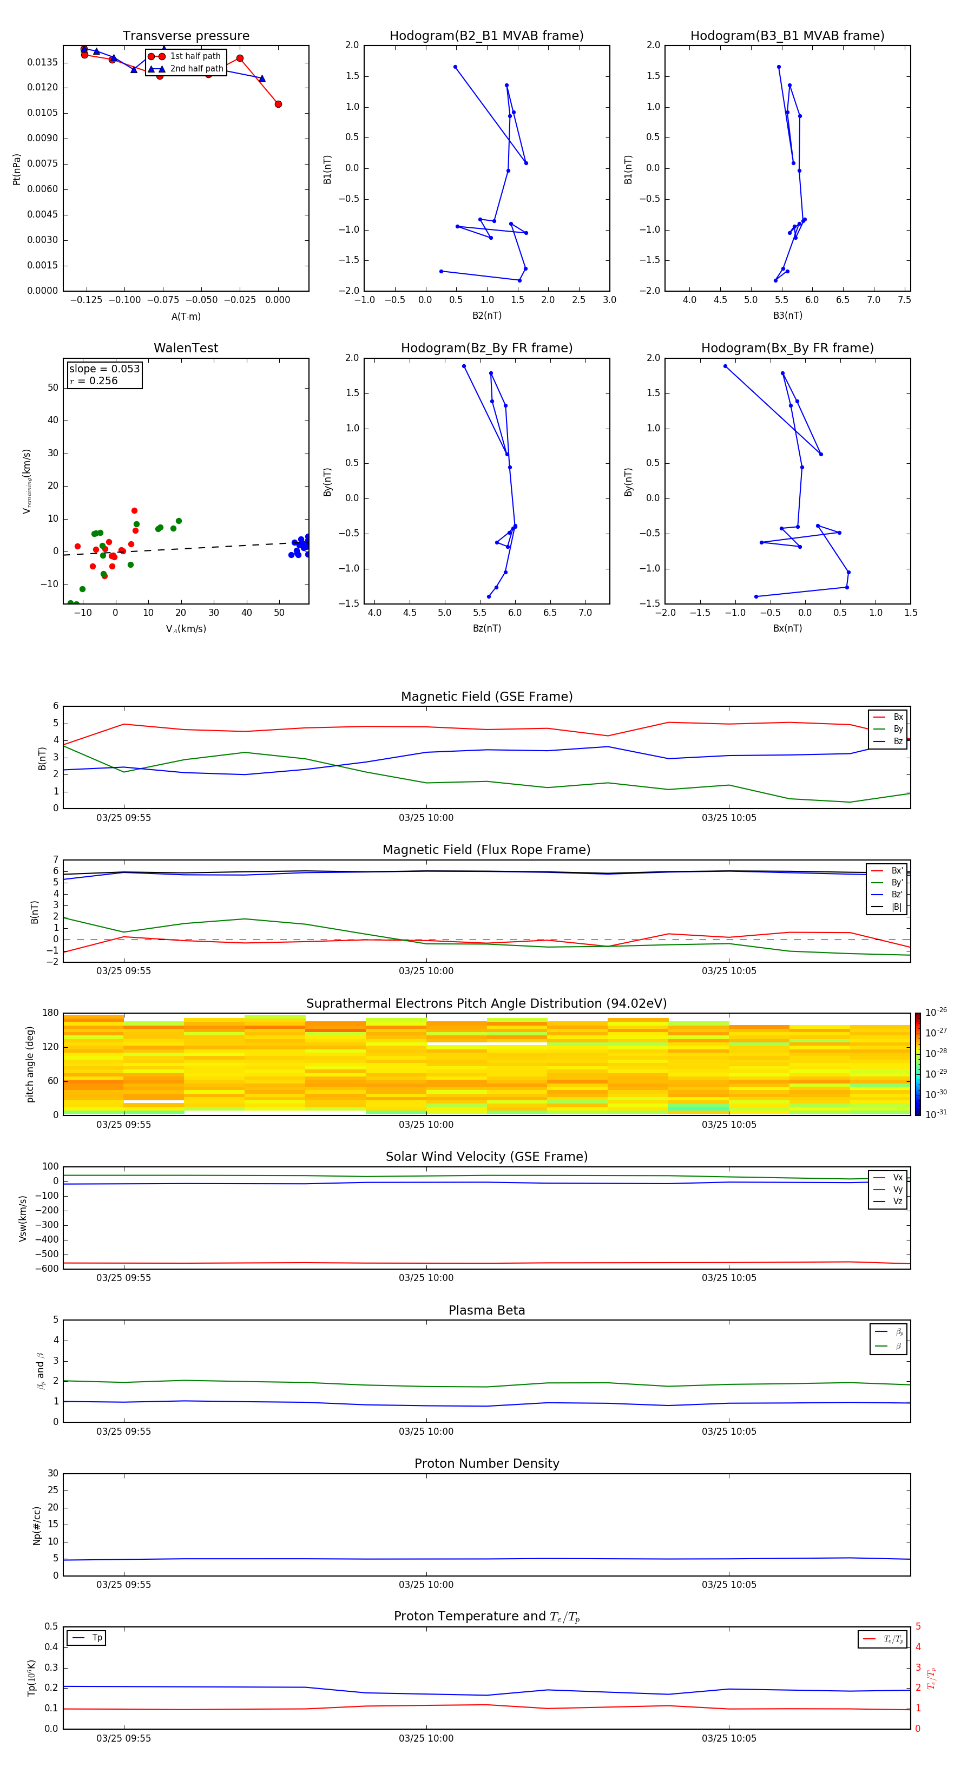The height and width of the screenshot is (1786, 974).
Task: Click the 'Proton Temperature and Te/Tp' title
Action: click(x=486, y=1617)
